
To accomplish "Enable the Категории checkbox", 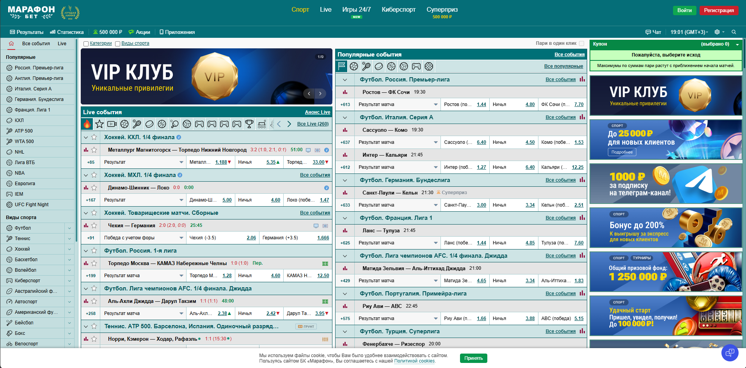I will click(86, 44).
